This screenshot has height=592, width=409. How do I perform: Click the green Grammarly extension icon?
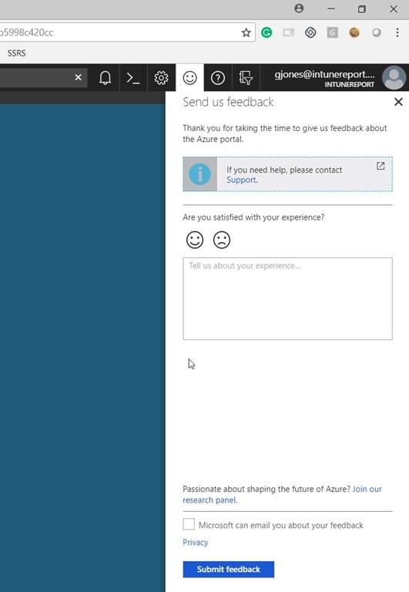(x=267, y=32)
